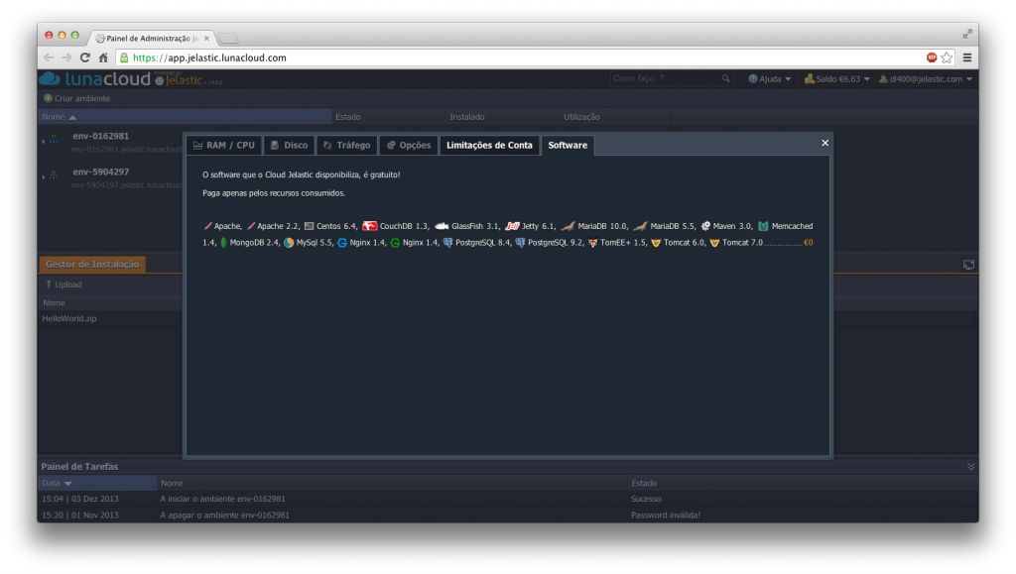Click the search magnifier icon
This screenshot has width=1016, height=574.
coord(725,78)
